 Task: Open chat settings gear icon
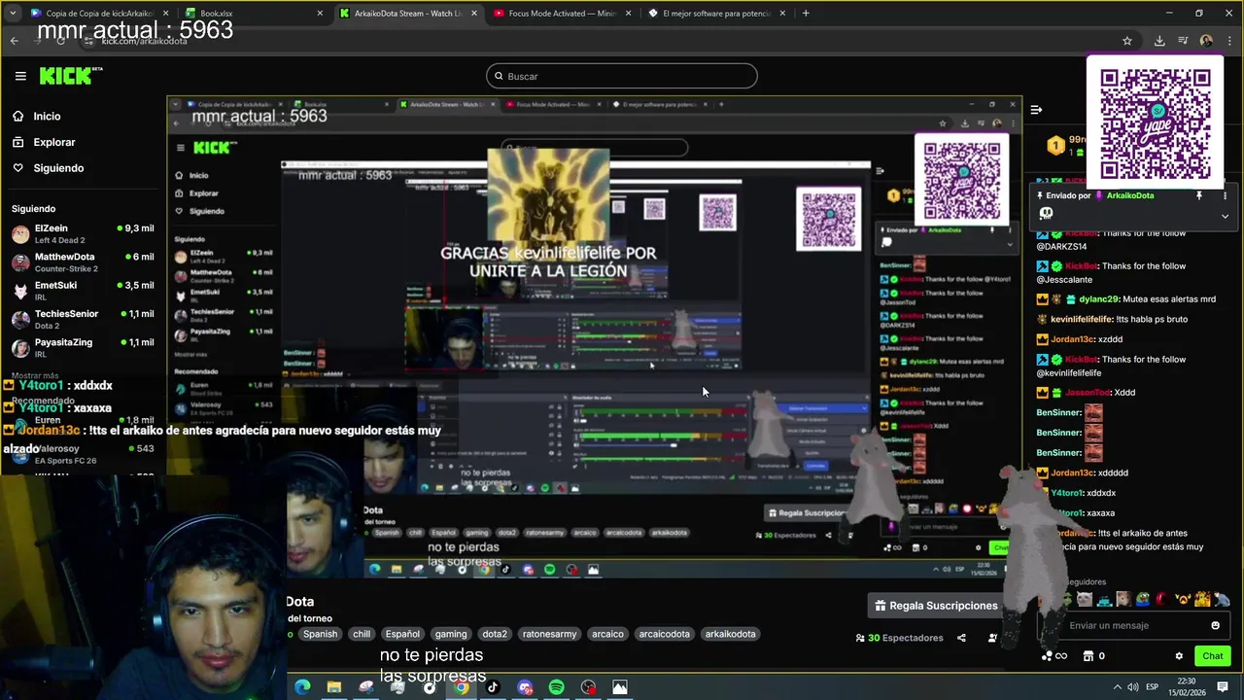coord(1179,656)
